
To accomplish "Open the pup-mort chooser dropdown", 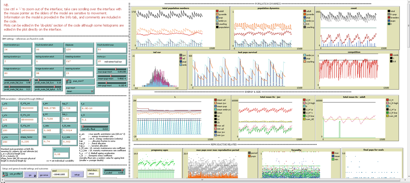I will (x=80, y=91).
